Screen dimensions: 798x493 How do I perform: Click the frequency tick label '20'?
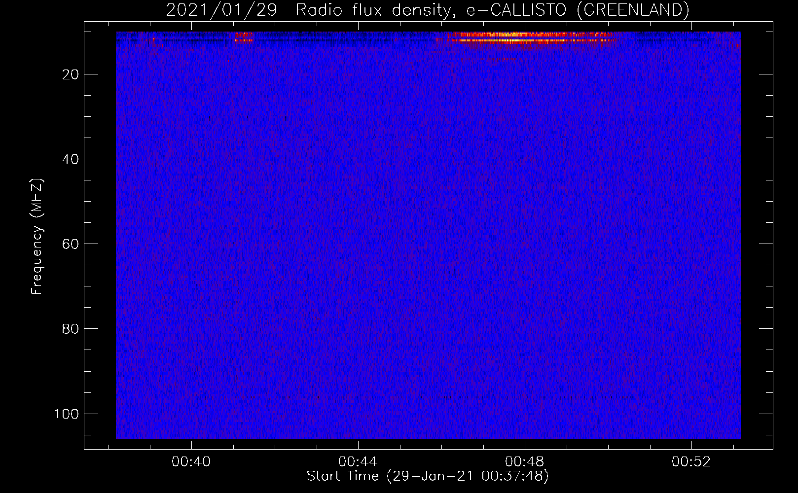pyautogui.click(x=71, y=74)
